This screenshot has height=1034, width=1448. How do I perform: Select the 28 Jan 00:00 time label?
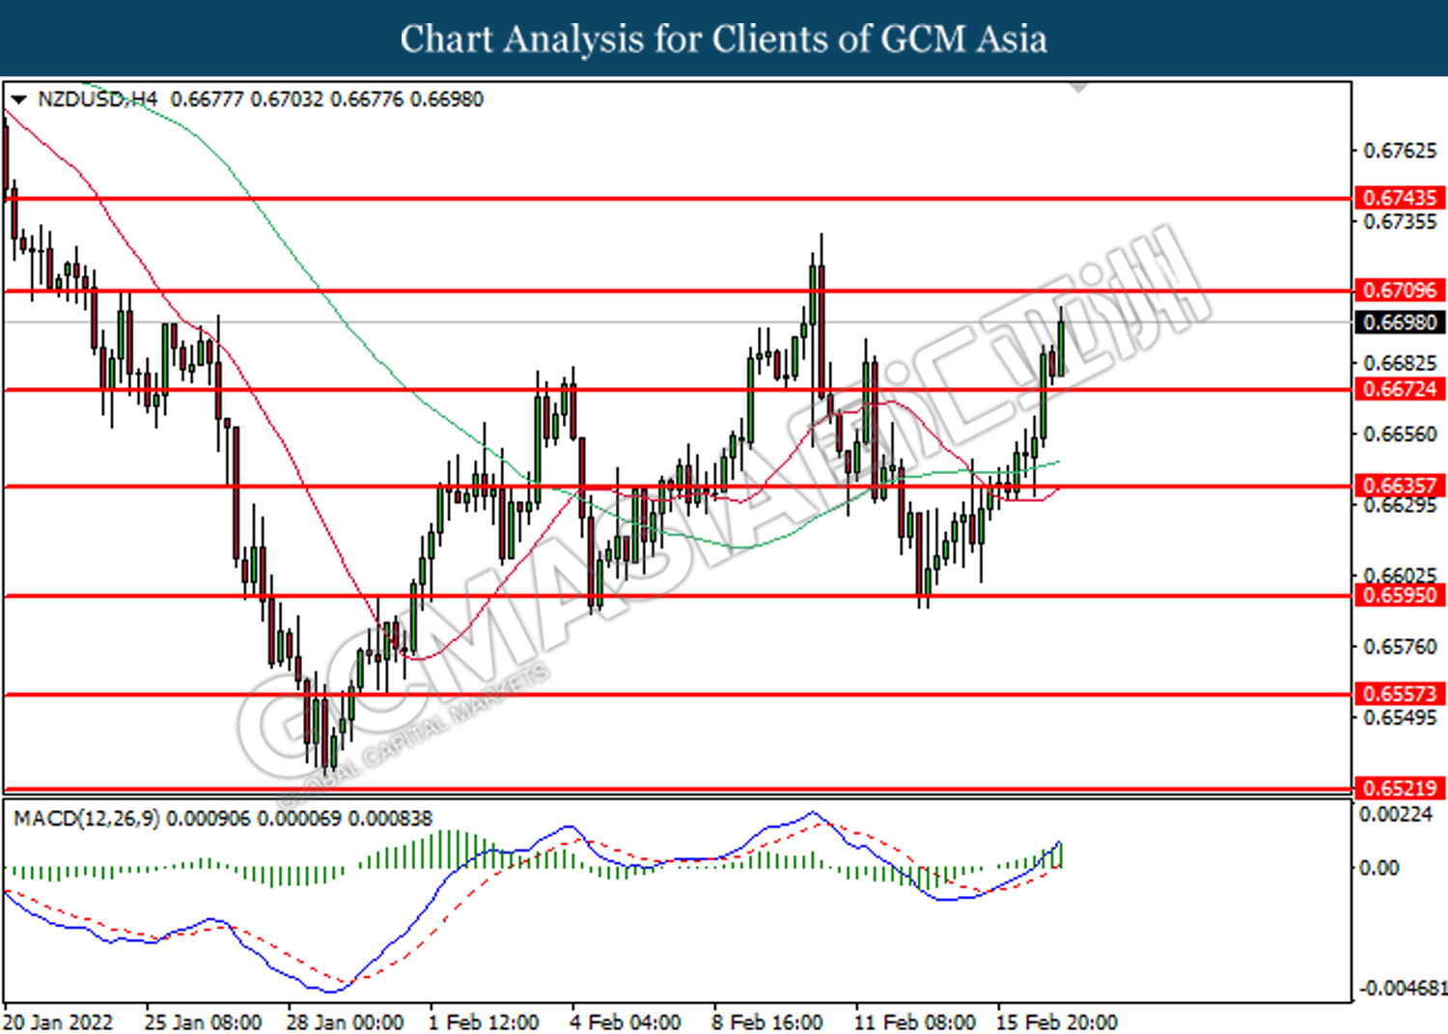(346, 1021)
